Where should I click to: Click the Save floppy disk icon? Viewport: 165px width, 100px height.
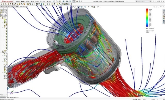click(64, 1)
